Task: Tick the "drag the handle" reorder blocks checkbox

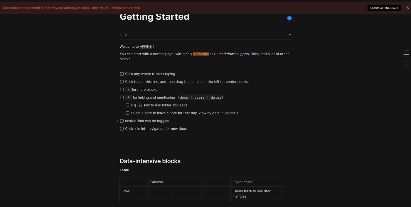Action: click(x=122, y=82)
